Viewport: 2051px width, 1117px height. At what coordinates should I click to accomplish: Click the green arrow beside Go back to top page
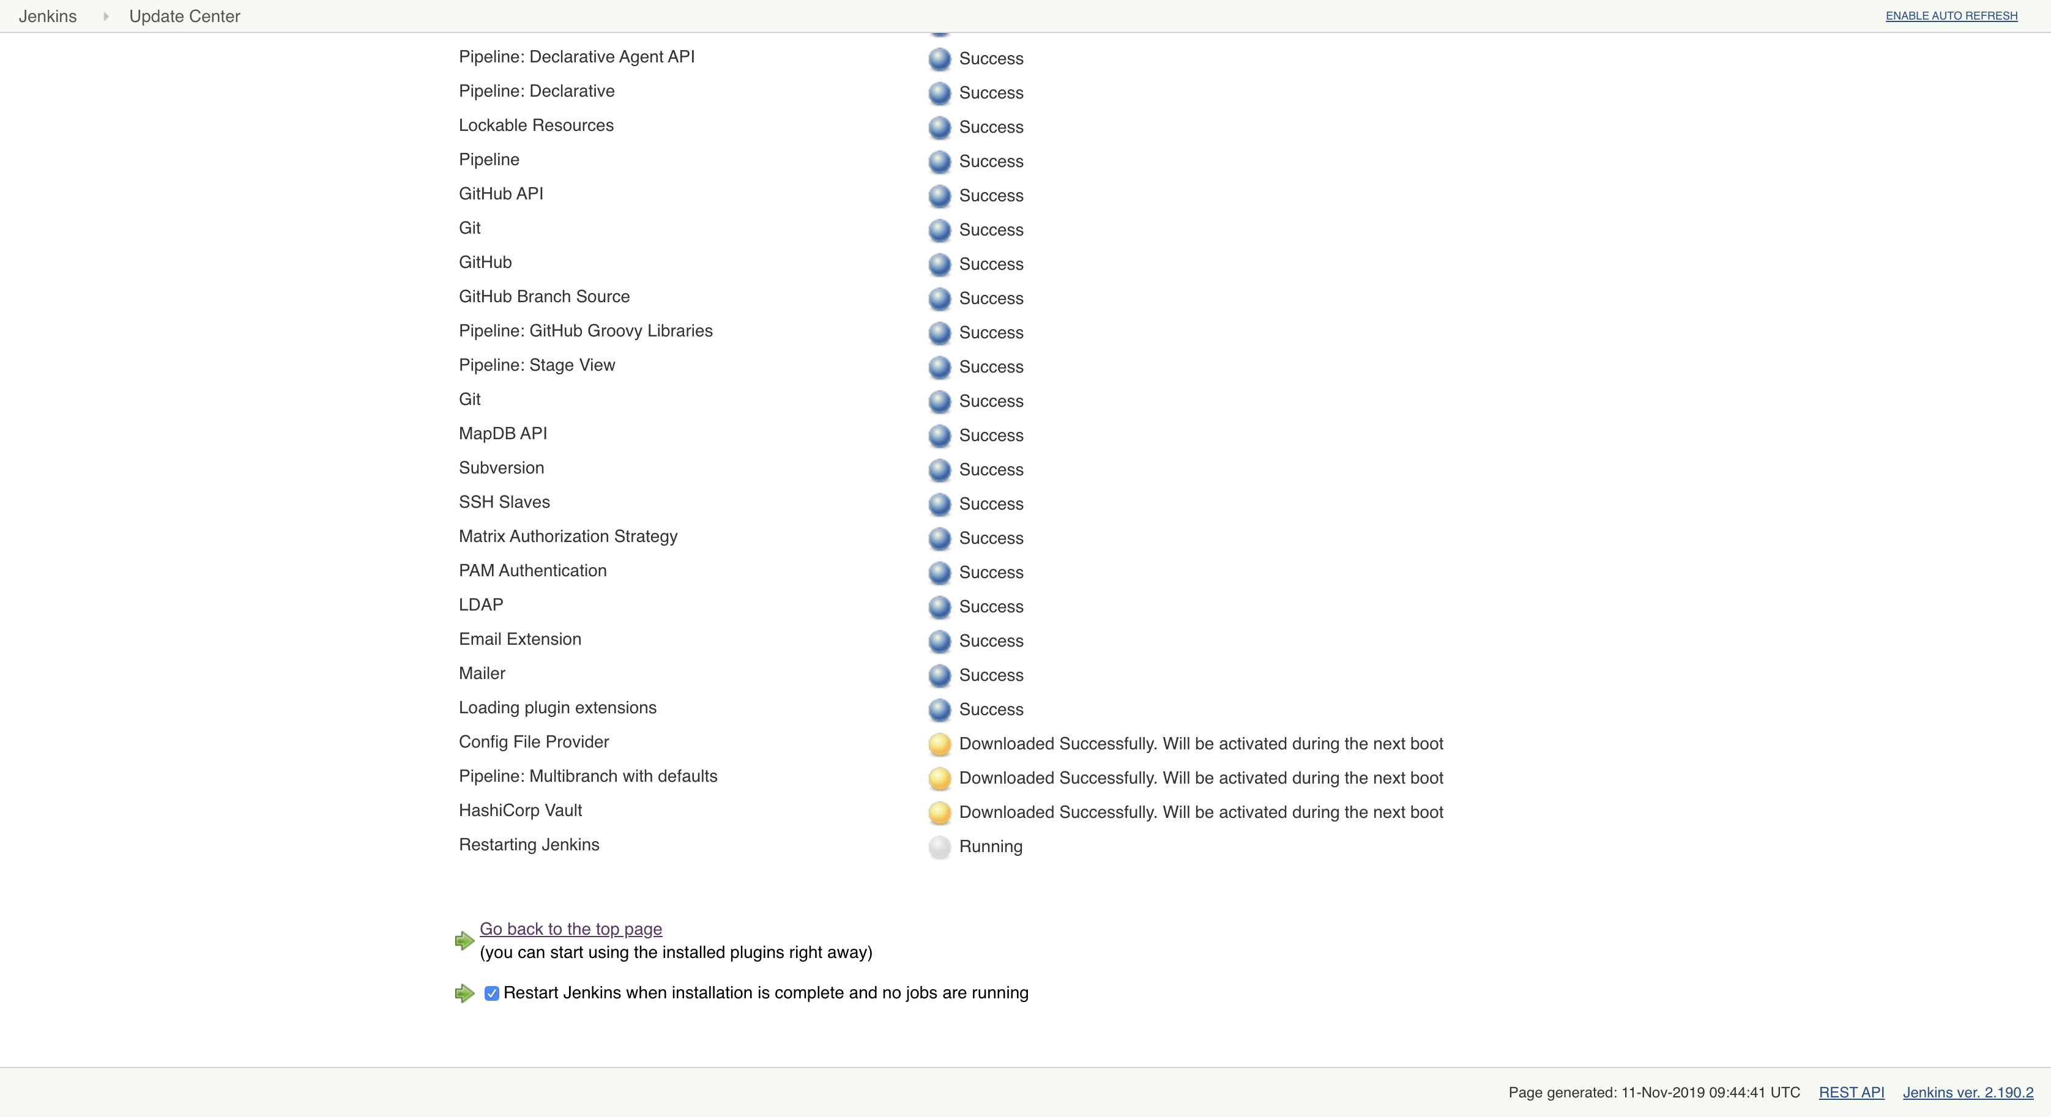[x=464, y=941]
